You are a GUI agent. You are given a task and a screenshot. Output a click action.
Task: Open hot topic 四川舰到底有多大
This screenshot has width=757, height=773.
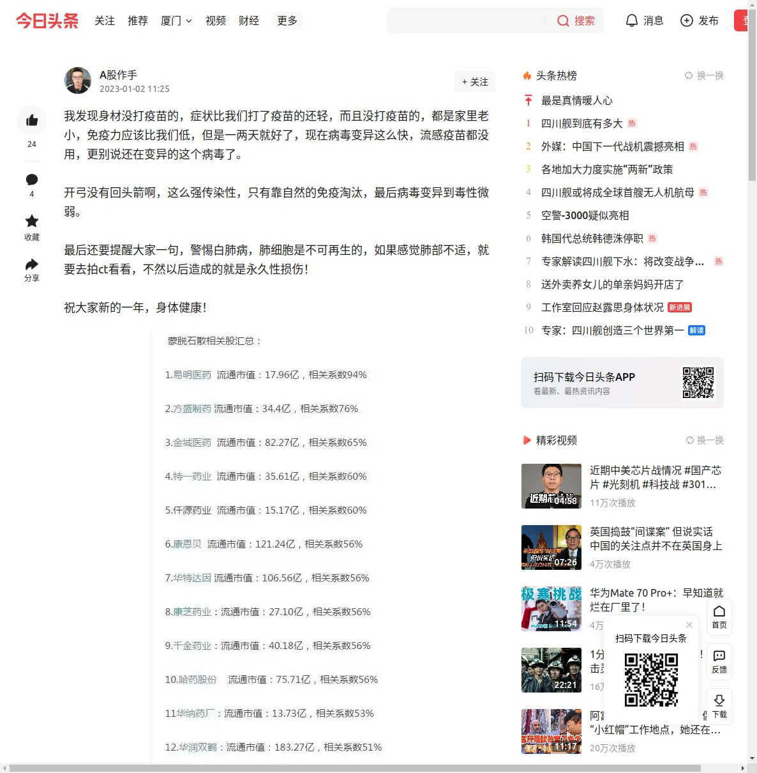582,123
